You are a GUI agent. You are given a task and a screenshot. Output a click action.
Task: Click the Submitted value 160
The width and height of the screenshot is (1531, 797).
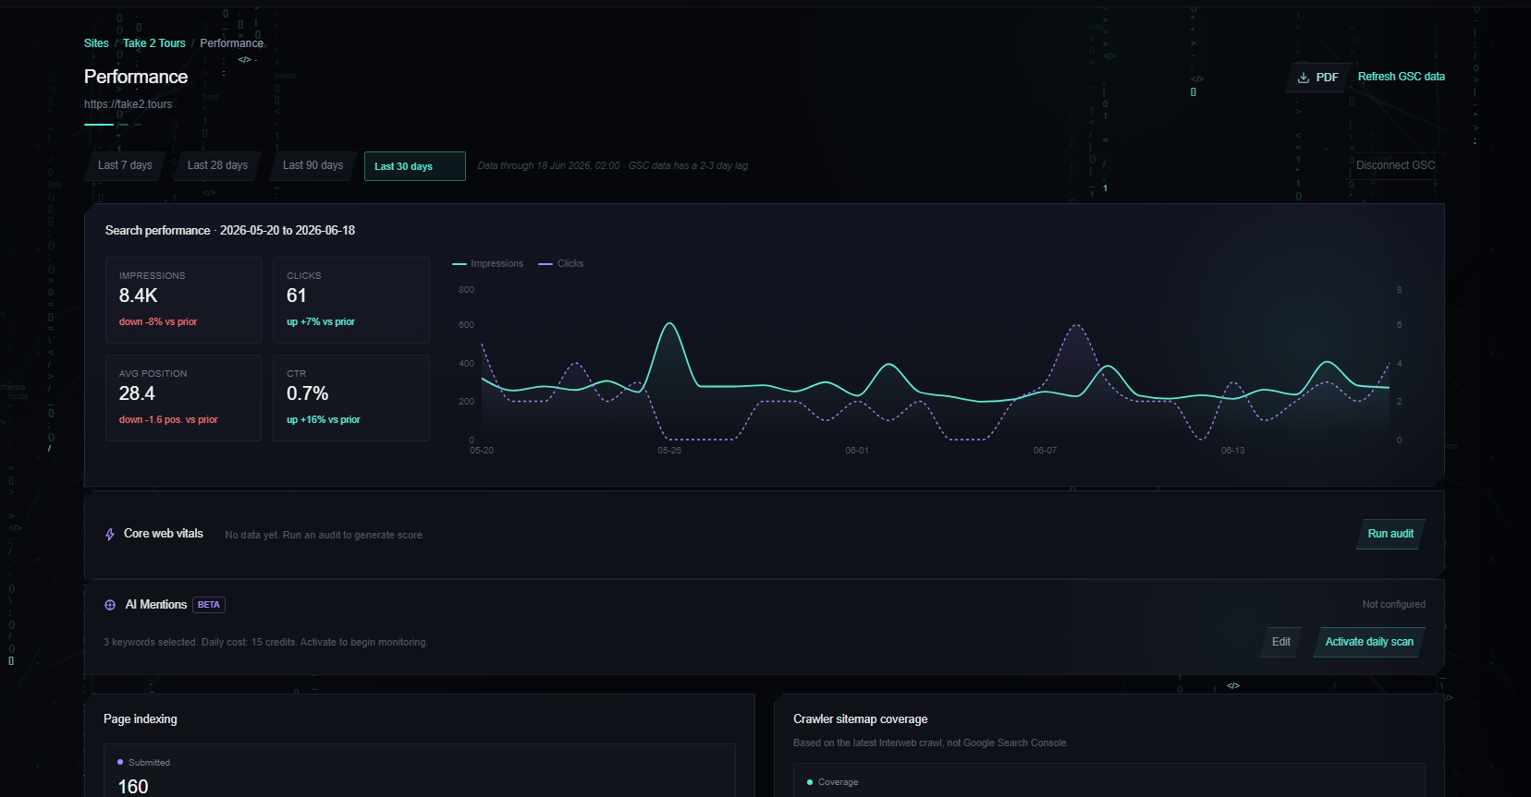133,786
